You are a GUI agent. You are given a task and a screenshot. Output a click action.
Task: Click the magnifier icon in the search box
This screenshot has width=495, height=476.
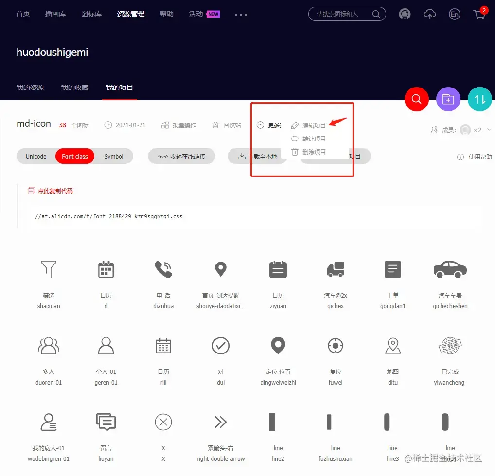(376, 14)
